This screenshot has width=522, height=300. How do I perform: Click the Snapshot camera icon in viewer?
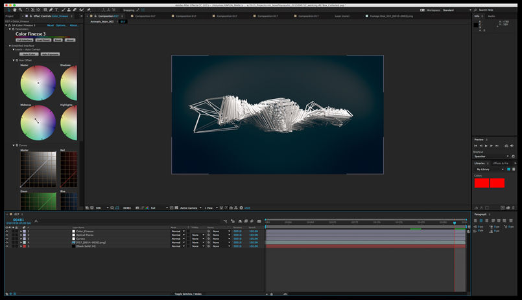pyautogui.click(x=137, y=208)
